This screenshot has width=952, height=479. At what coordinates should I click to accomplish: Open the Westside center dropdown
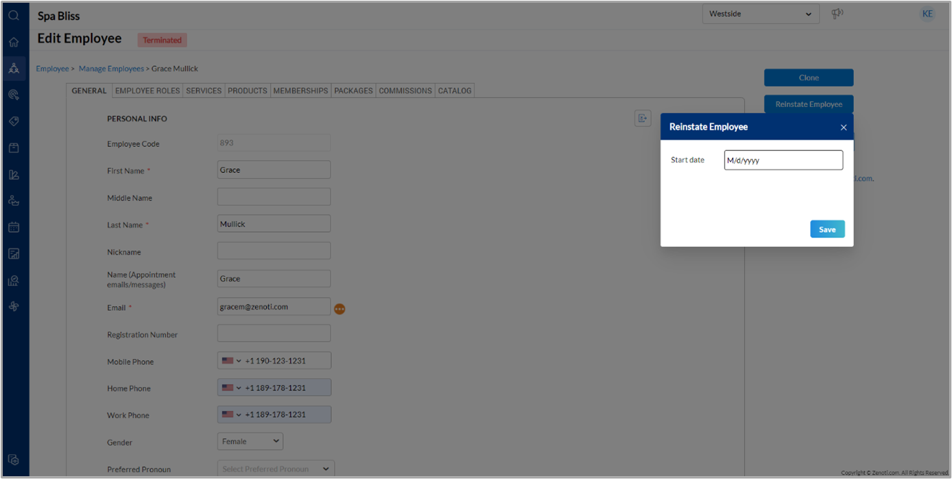pos(761,14)
